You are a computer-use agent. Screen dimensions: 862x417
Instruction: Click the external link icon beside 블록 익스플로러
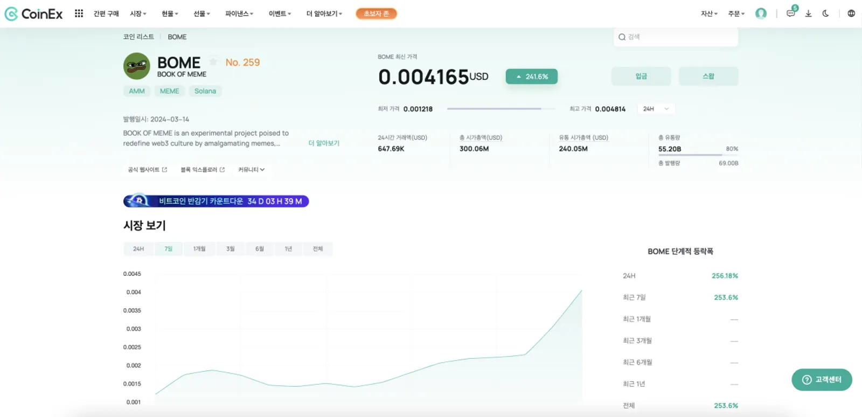pyautogui.click(x=222, y=170)
